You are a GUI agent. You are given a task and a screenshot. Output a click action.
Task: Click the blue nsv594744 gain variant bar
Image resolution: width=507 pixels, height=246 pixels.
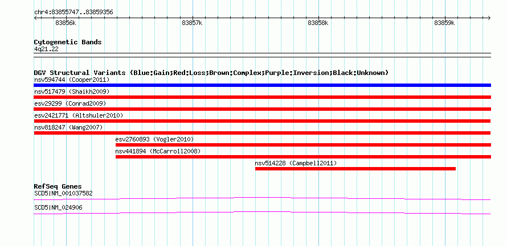pos(262,85)
